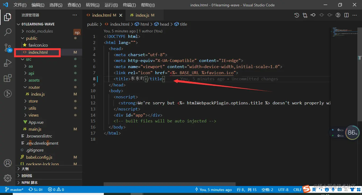
Task: Open favicon.ico in the explorer
Action: (x=49, y=45)
